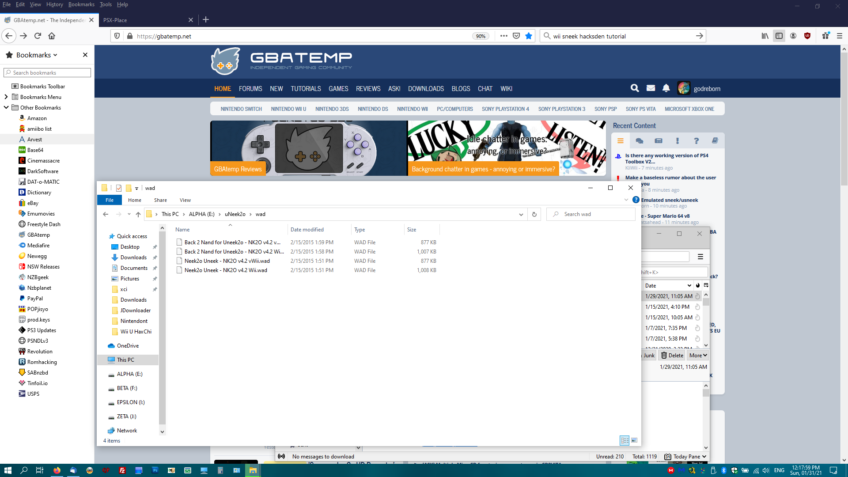Viewport: 848px width, 477px height.
Task: Toggle the Firefox sidebar view icon
Action: [x=779, y=36]
